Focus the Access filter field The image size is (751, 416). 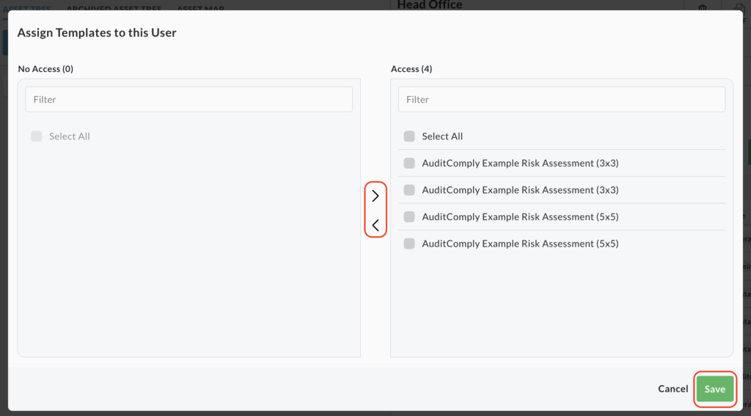pyautogui.click(x=561, y=100)
